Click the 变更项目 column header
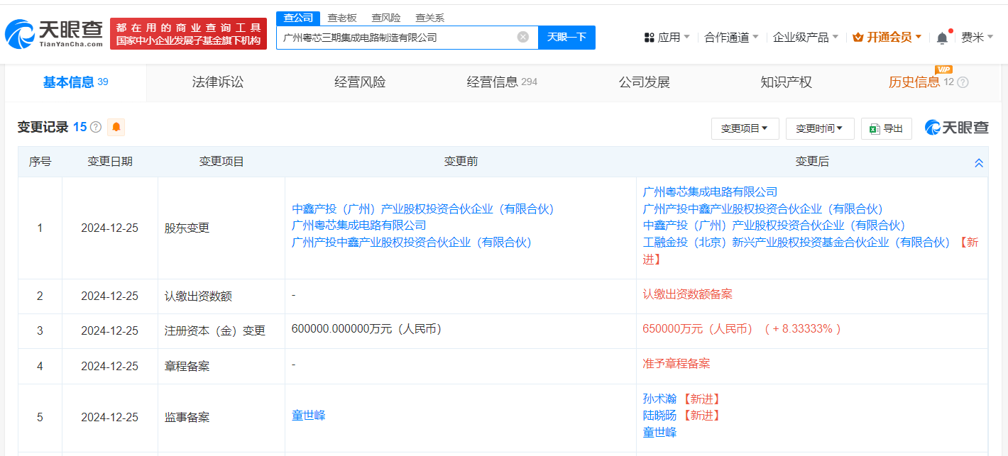The image size is (1008, 456). [221, 162]
